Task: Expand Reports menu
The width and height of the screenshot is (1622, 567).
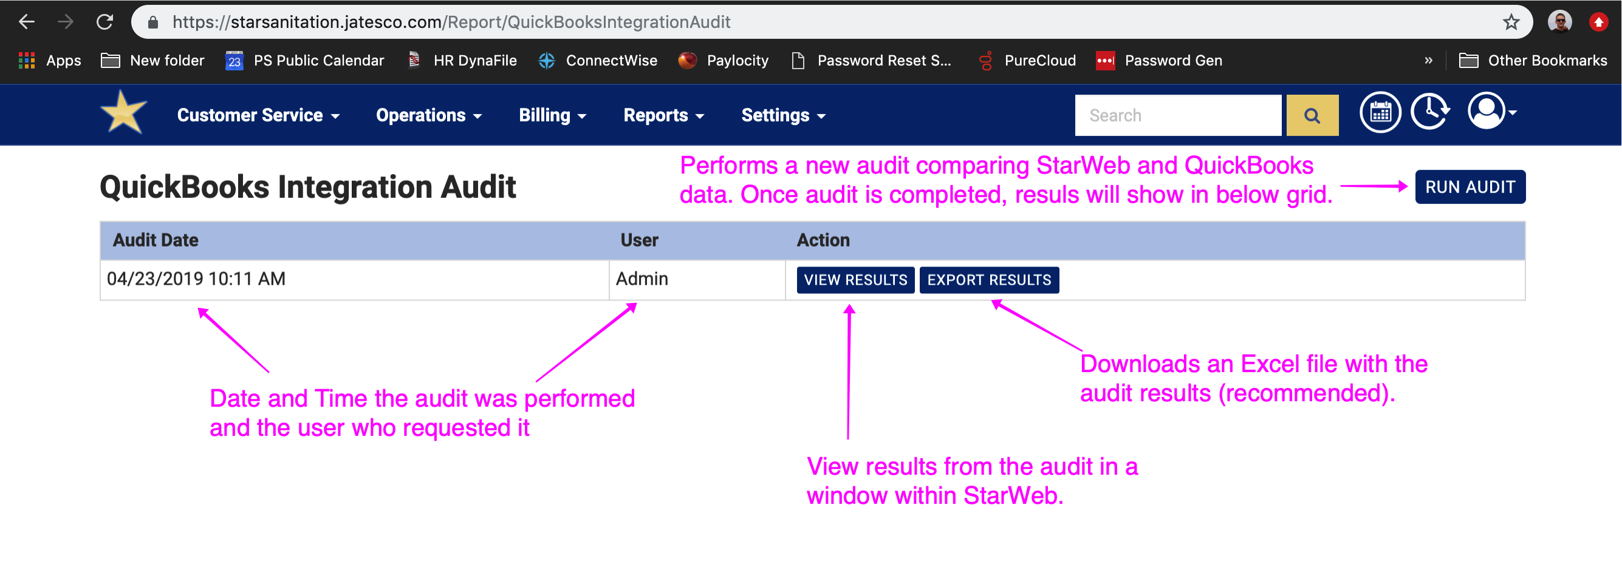Action: [x=663, y=115]
